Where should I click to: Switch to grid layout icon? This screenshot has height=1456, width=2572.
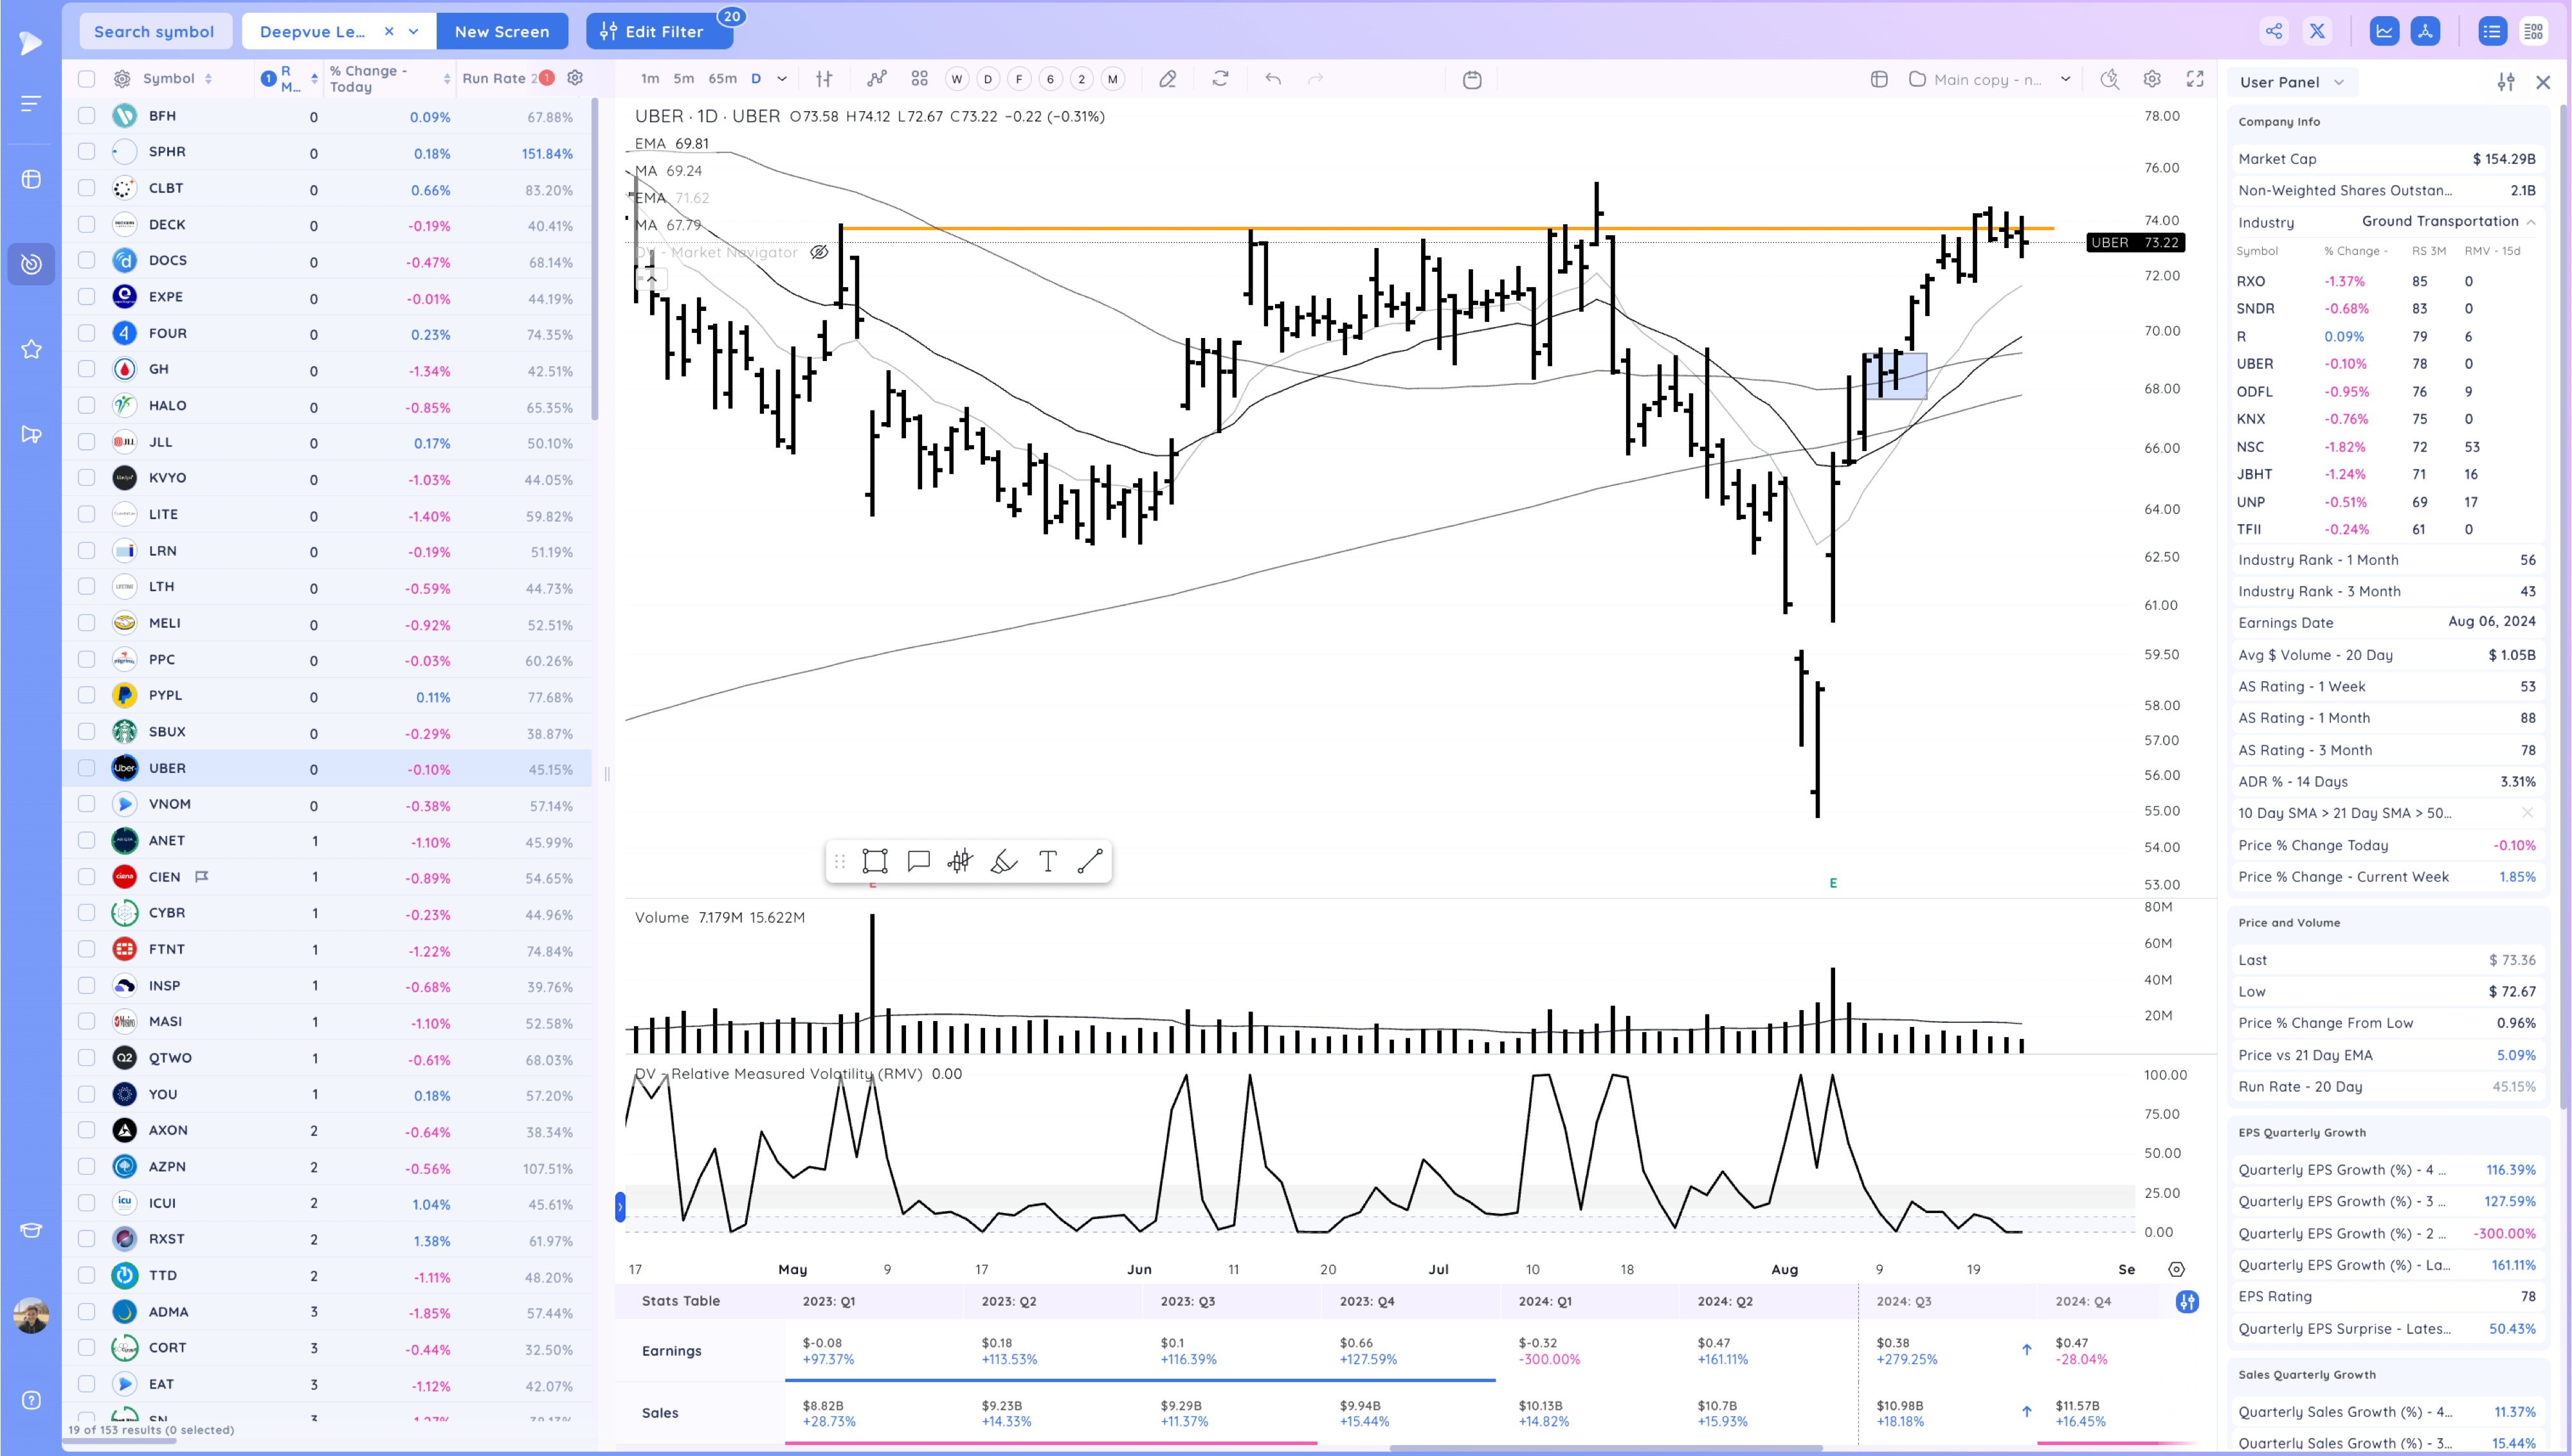coord(2533,31)
